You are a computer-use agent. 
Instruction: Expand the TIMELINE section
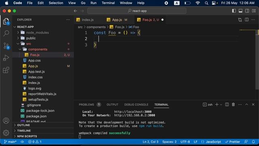[x=43, y=131]
